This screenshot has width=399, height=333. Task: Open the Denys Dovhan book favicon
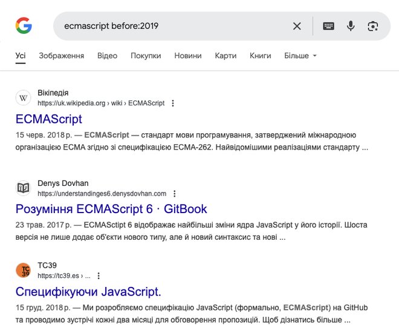coord(23,188)
